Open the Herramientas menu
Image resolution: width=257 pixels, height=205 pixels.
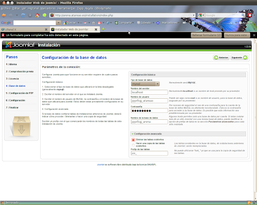point(66,8)
